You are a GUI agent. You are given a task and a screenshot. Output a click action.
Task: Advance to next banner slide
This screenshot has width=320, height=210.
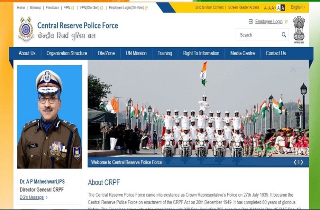click(x=302, y=162)
